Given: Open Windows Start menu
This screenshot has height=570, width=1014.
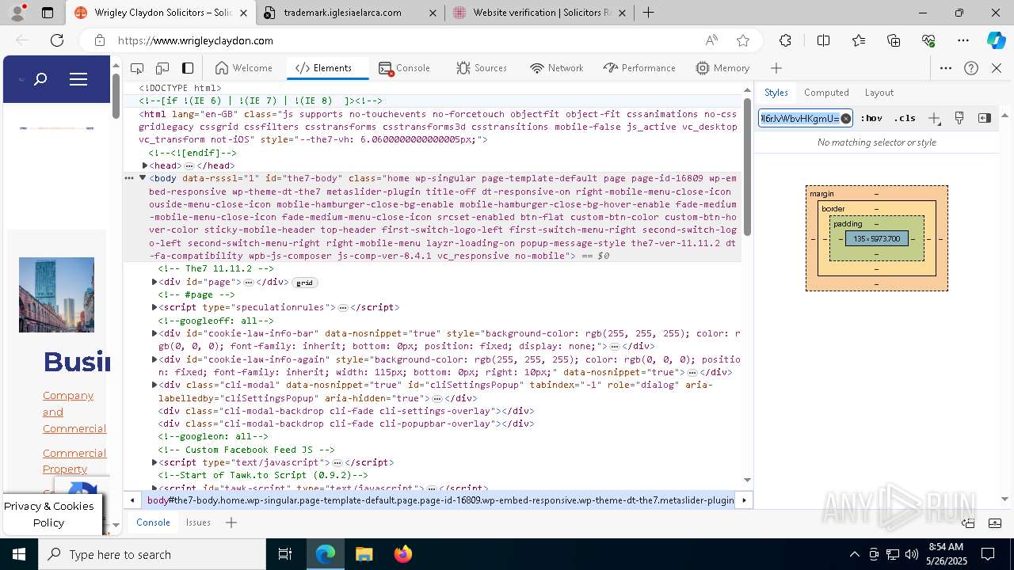Looking at the screenshot, I should (x=18, y=554).
